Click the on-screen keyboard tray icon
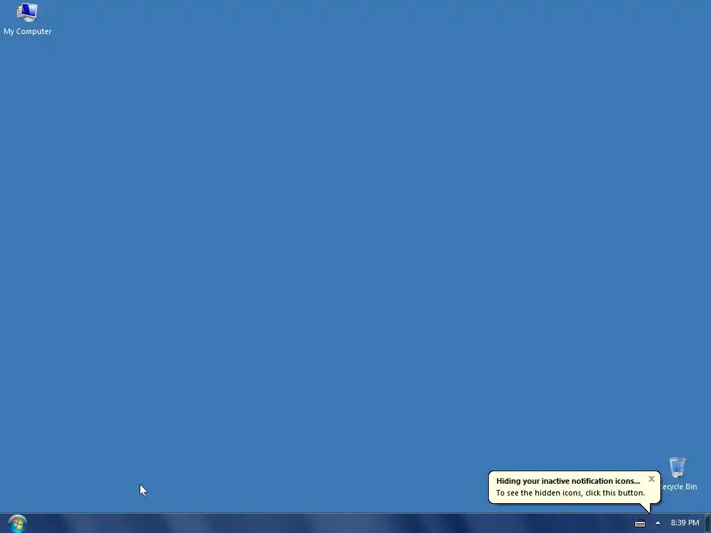The width and height of the screenshot is (711, 533). (639, 523)
